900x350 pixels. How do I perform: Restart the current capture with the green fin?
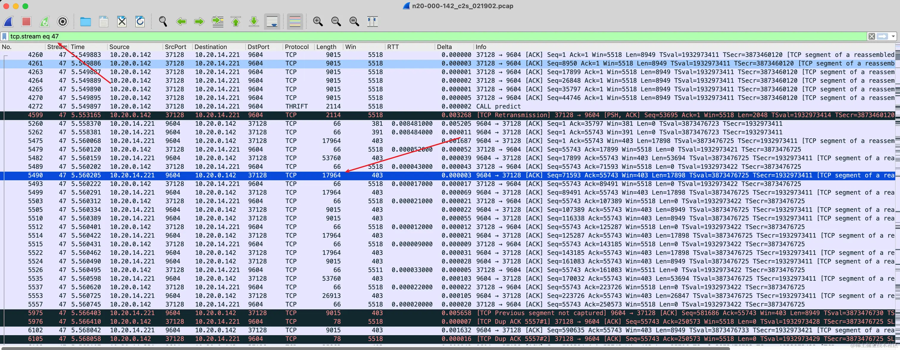pyautogui.click(x=44, y=22)
